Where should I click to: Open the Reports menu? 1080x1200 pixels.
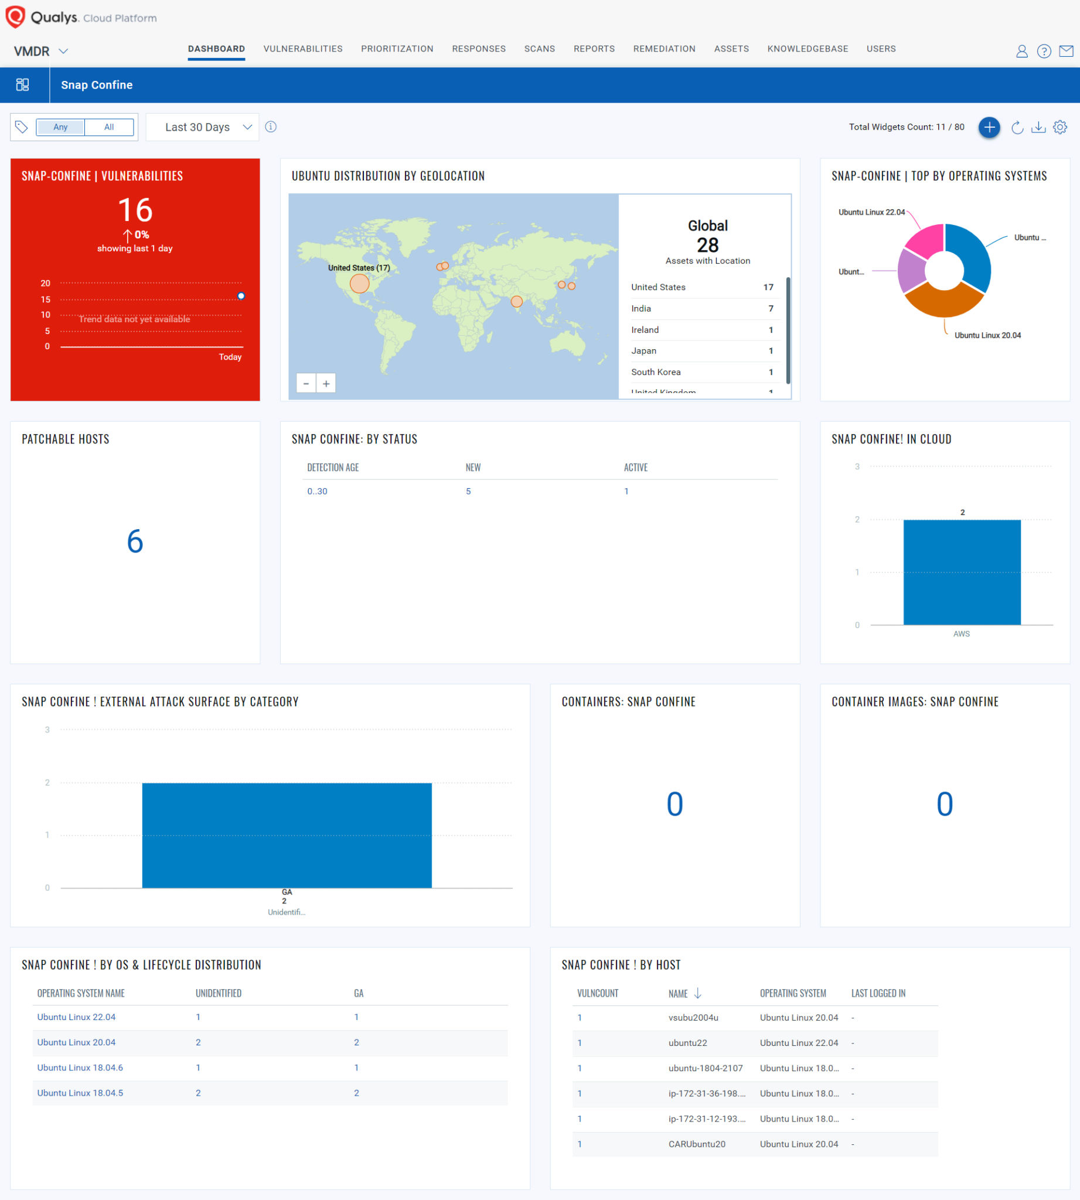[594, 49]
